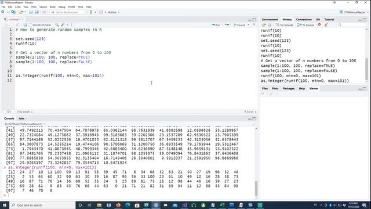Click the Re-run previous code region icon

[x=227, y=25]
